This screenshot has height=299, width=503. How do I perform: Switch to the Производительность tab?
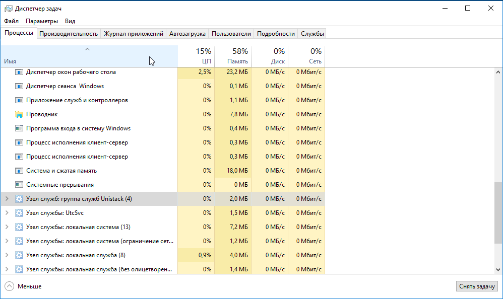click(x=68, y=34)
